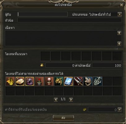Pick the silver ornament item icon
126x124 pixels.
[98, 81]
